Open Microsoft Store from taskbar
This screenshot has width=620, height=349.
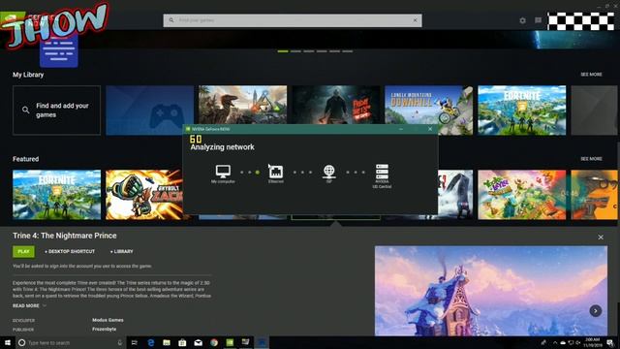pos(182,342)
